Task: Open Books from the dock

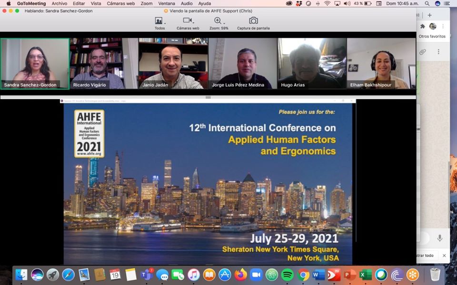Action: point(209,275)
